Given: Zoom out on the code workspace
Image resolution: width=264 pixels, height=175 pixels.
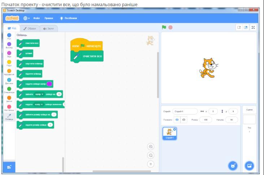Looking at the screenshot, I should 151,155.
